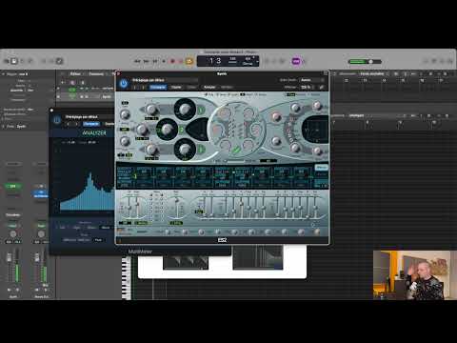
Task: Adjust the Synth channel volume fader
Action: pyautogui.click(x=10, y=257)
